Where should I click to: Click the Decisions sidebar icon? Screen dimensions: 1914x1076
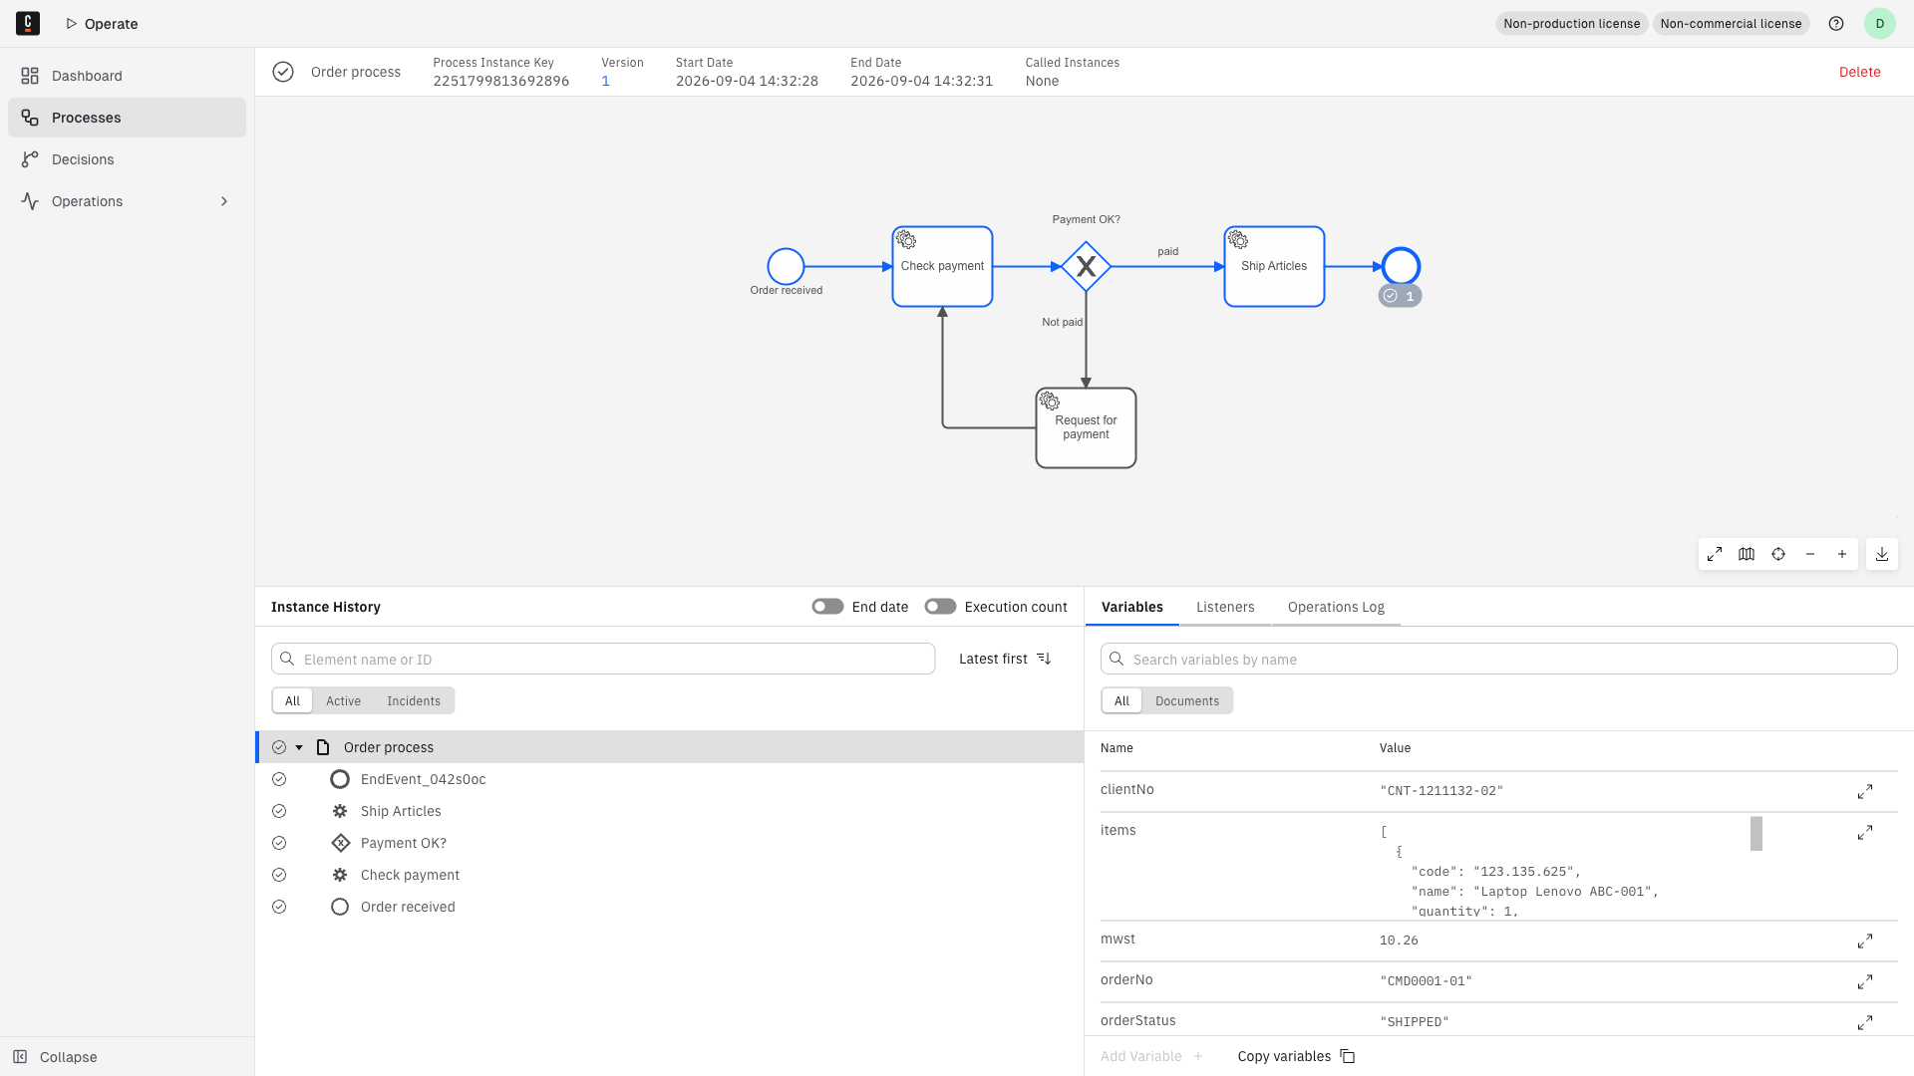pyautogui.click(x=30, y=159)
